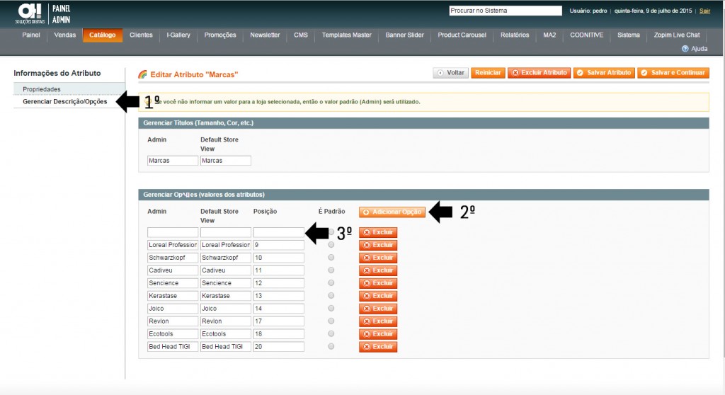Screen dimensions: 725x395
Task: Click the Procurar no Sistema search field
Action: [506, 11]
